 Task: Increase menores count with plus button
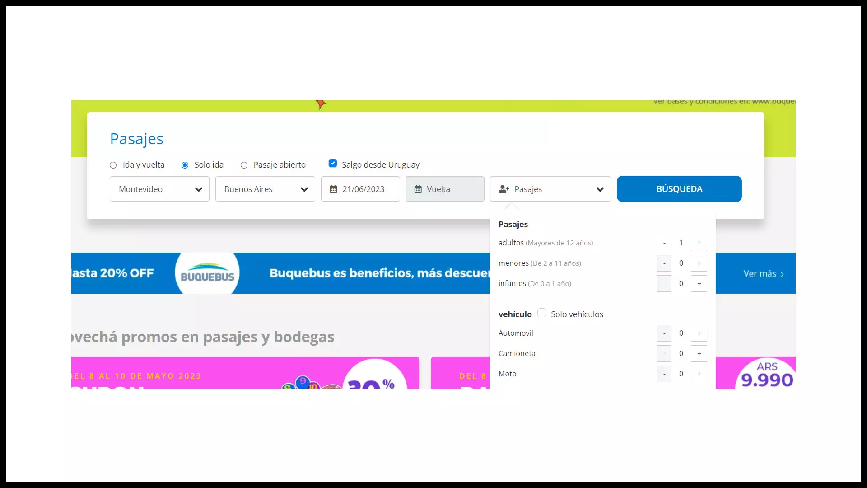(x=699, y=263)
